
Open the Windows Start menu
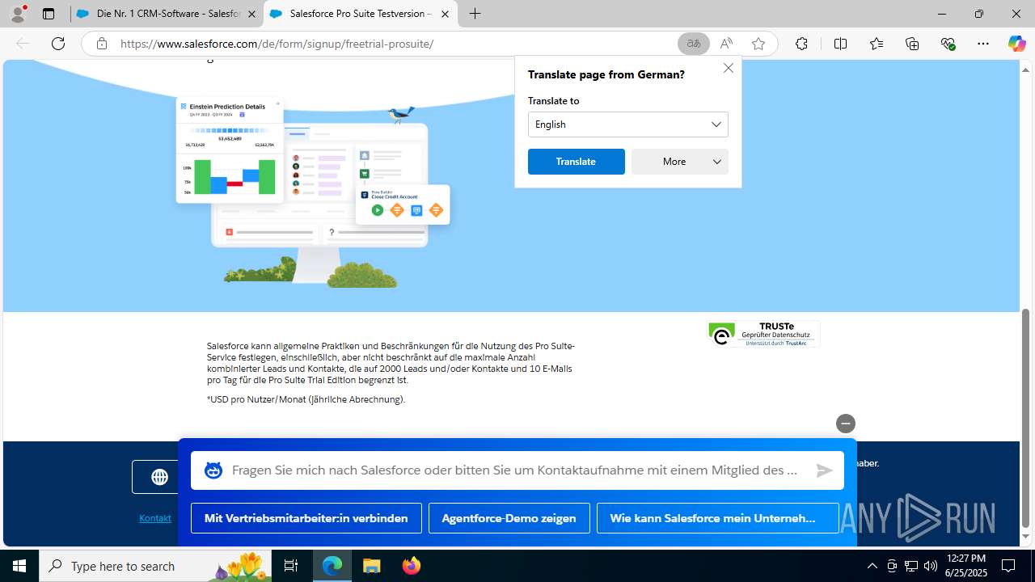point(19,566)
